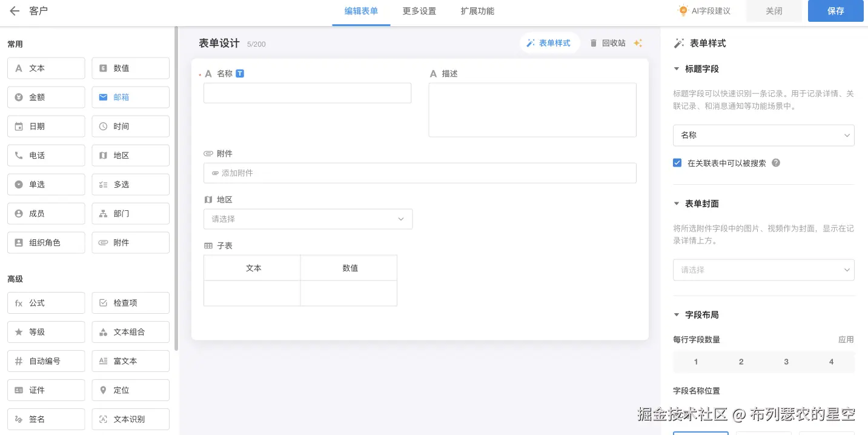
Task: Click the sparkle AI icon beside 回收站
Action: point(638,43)
